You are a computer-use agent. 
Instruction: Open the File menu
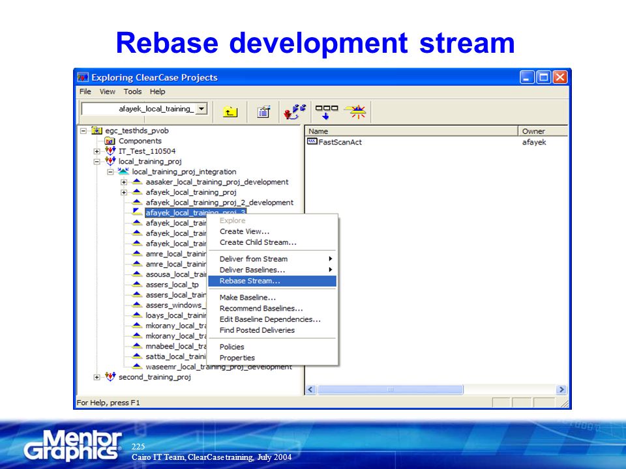(85, 91)
